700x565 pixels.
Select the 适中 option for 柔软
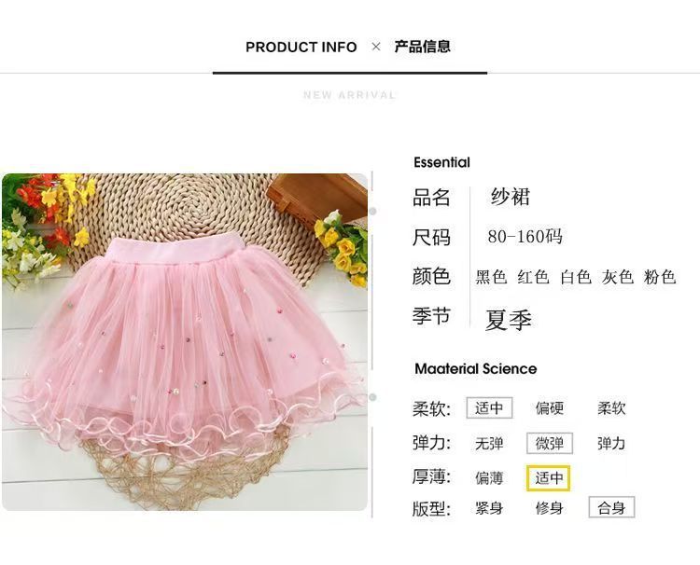[x=489, y=408]
